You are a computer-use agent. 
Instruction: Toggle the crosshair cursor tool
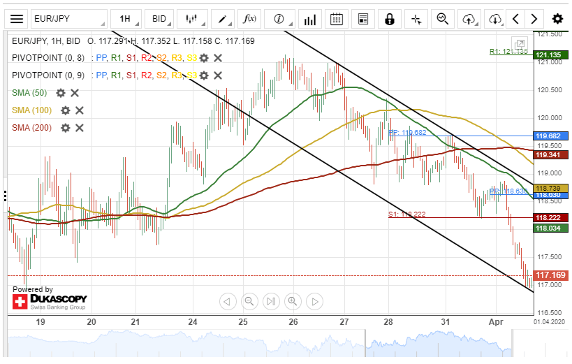click(416, 19)
